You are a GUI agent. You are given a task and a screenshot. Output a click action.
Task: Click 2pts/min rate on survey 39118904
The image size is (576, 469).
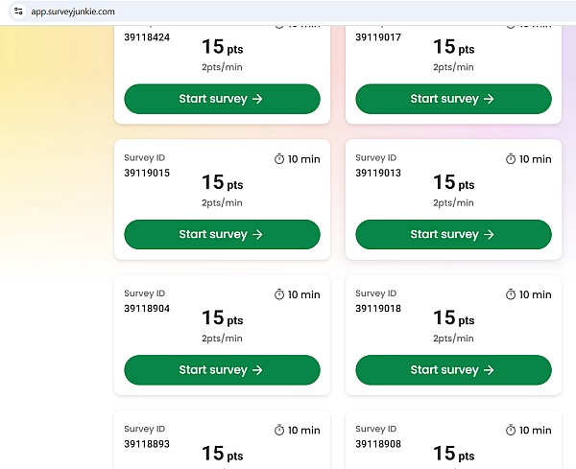tap(222, 339)
